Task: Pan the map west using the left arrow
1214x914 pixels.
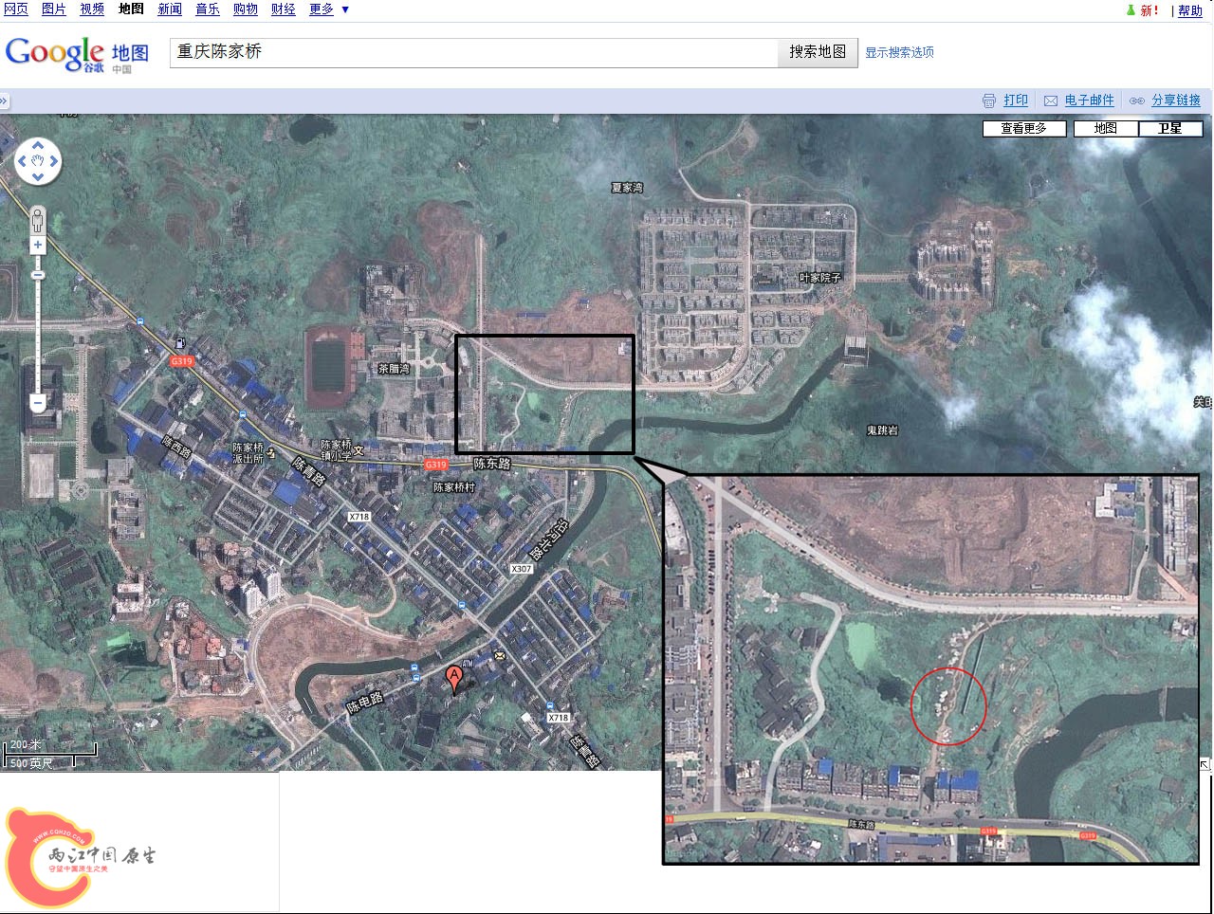Action: [21, 161]
